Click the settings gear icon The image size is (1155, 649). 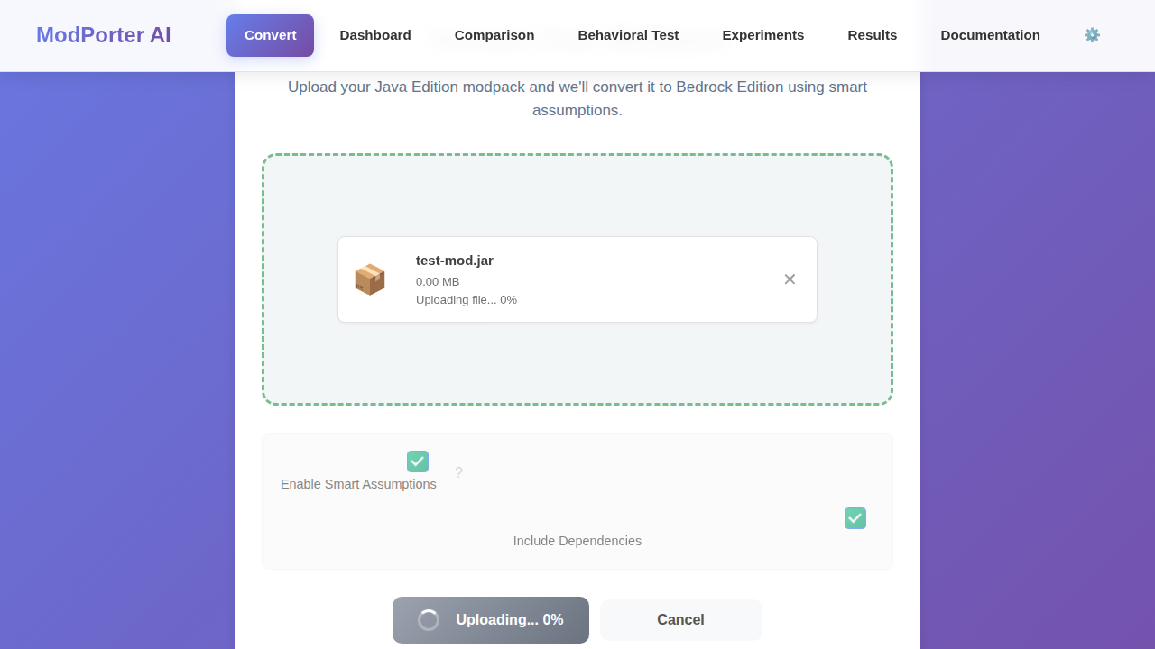1092,35
